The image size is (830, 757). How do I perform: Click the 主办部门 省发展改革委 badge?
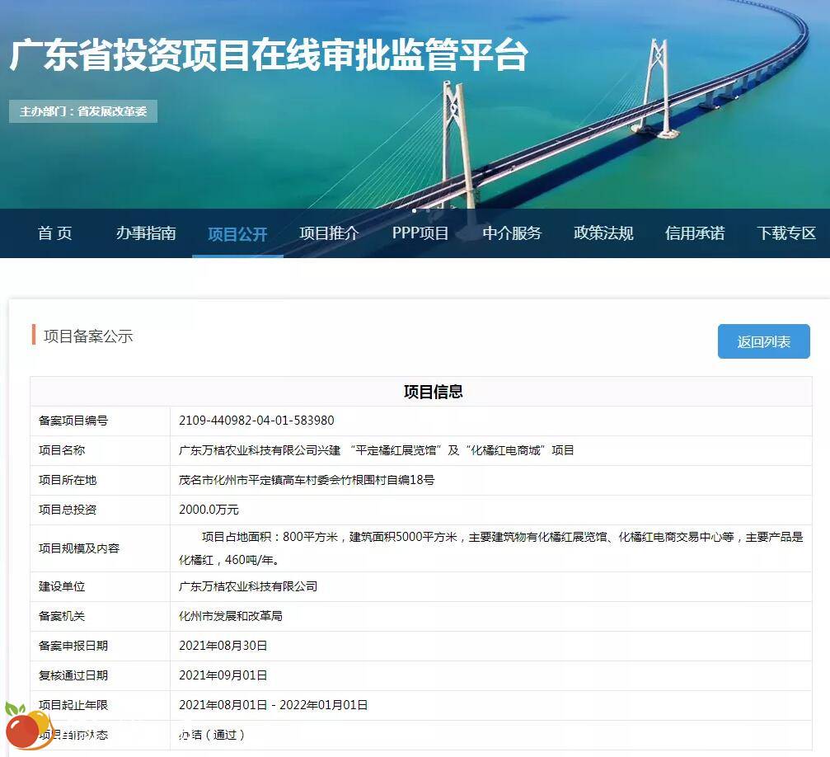(x=83, y=111)
